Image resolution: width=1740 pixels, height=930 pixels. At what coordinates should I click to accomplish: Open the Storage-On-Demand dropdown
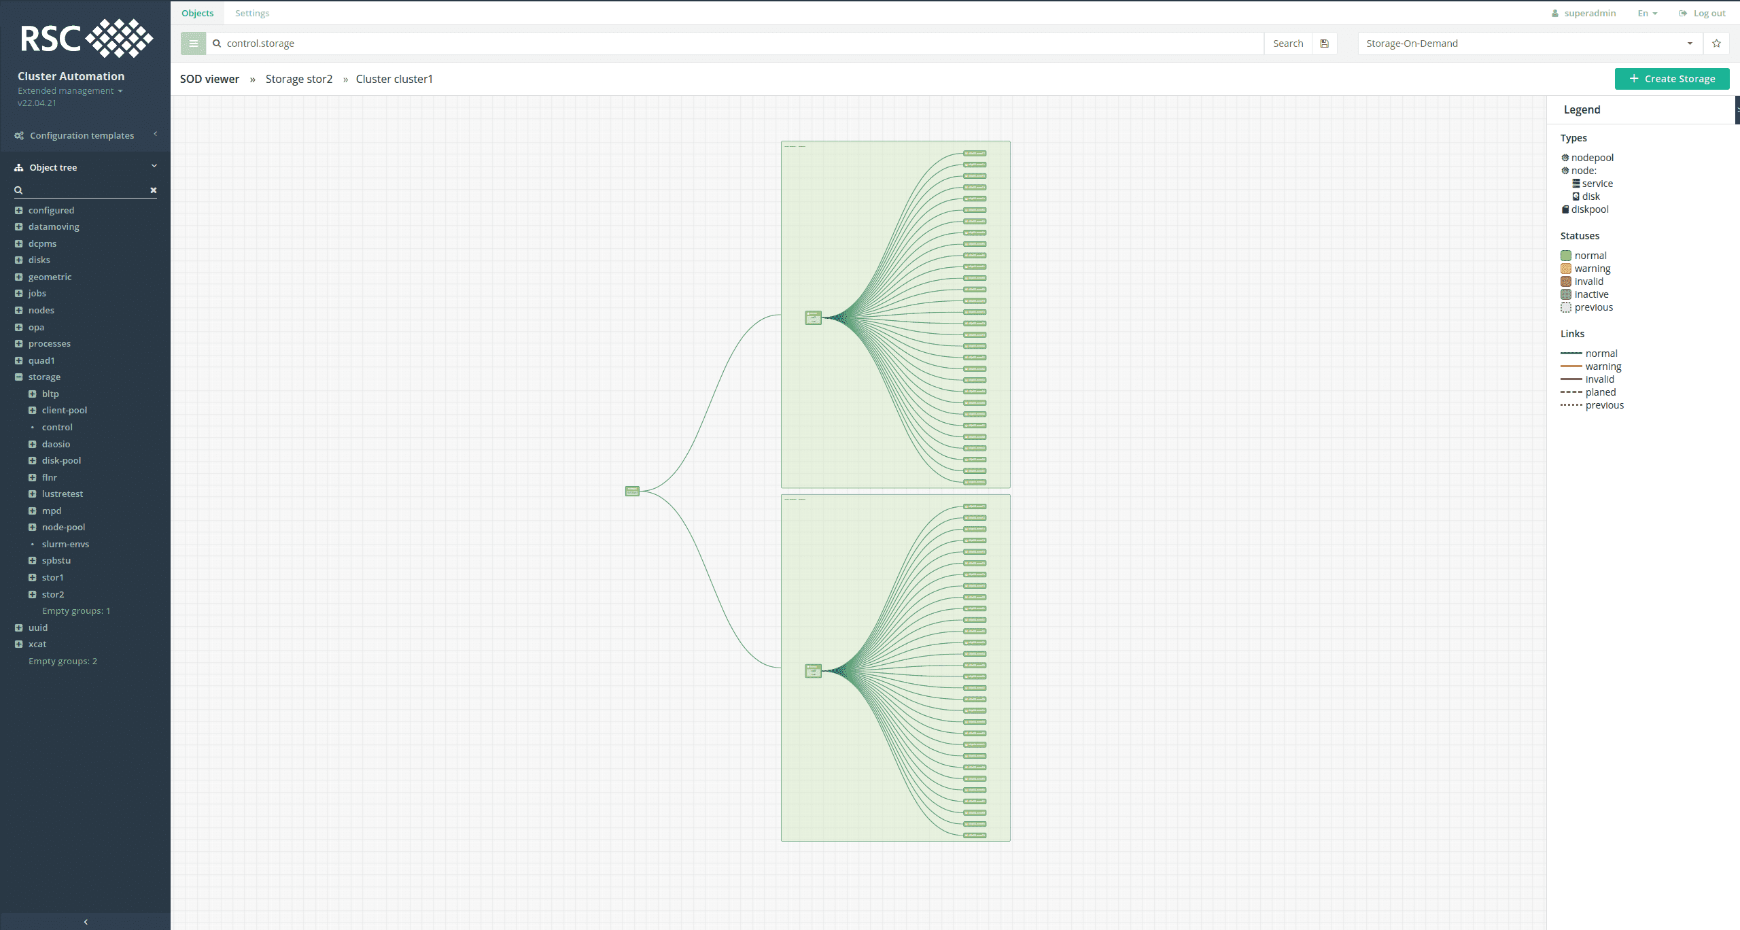pyautogui.click(x=1690, y=43)
